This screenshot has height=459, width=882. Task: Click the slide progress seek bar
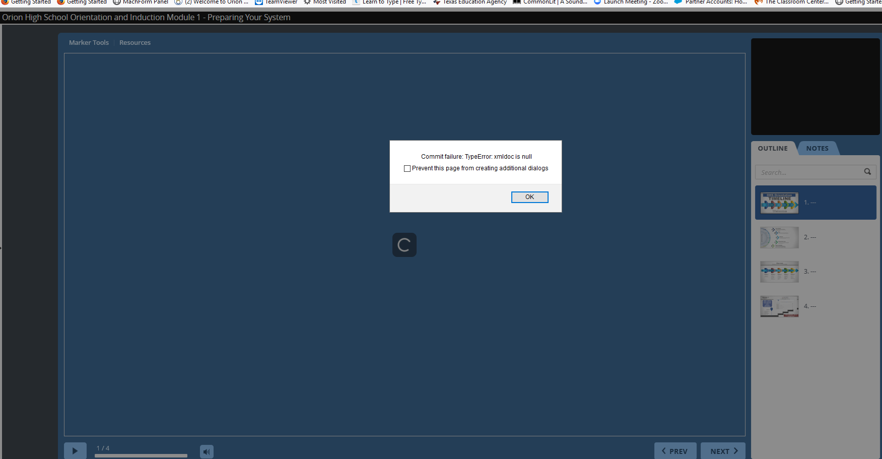pos(141,455)
